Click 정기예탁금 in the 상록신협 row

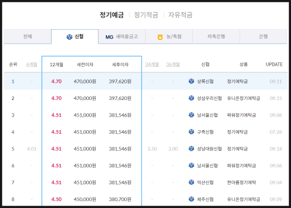pos(237,81)
